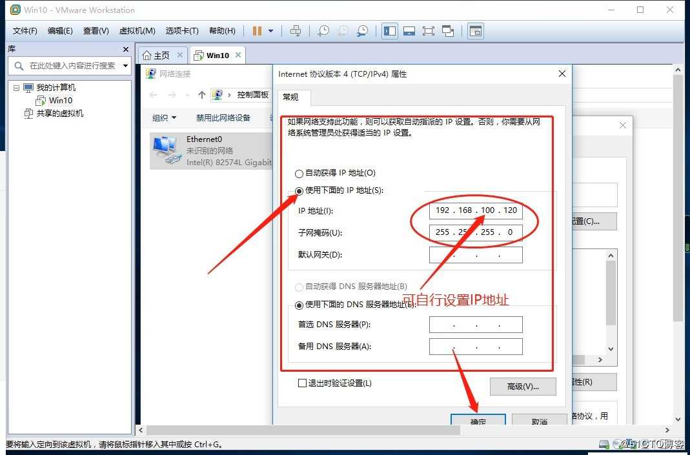690x455 pixels.
Task: Open the 文件(F) menu
Action: pyautogui.click(x=25, y=31)
